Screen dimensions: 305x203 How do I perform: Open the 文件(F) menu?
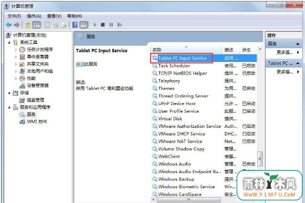click(x=14, y=16)
